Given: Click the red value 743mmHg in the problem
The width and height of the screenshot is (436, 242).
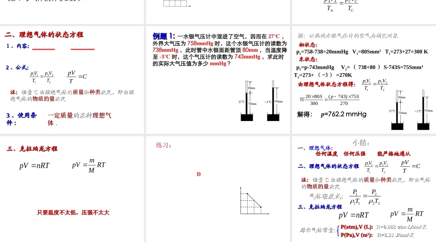Looking at the screenshot, I should [247, 57].
